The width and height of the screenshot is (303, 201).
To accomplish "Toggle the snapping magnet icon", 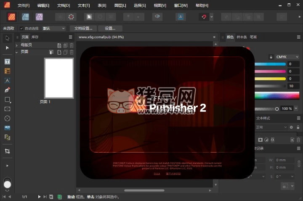I will [204, 17].
